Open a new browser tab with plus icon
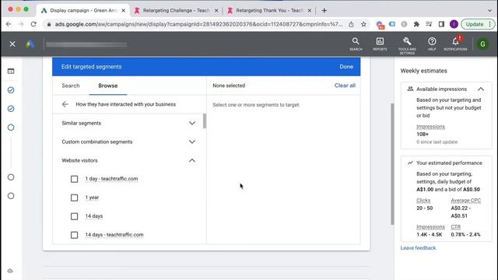This screenshot has width=498, height=280. click(324, 10)
